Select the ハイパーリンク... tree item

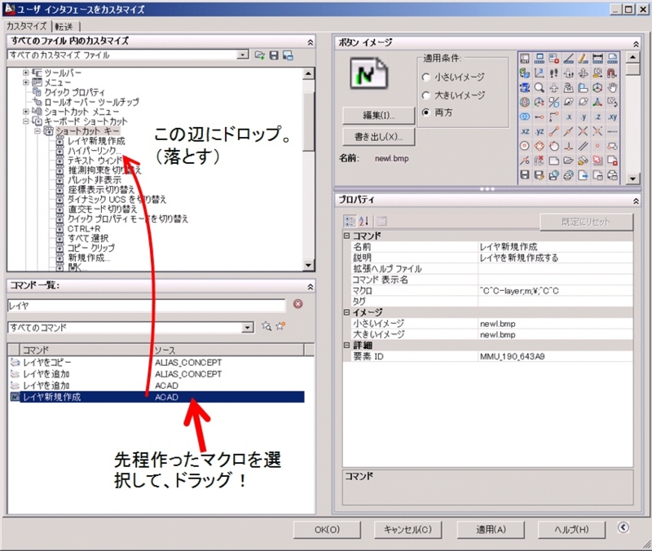[95, 151]
